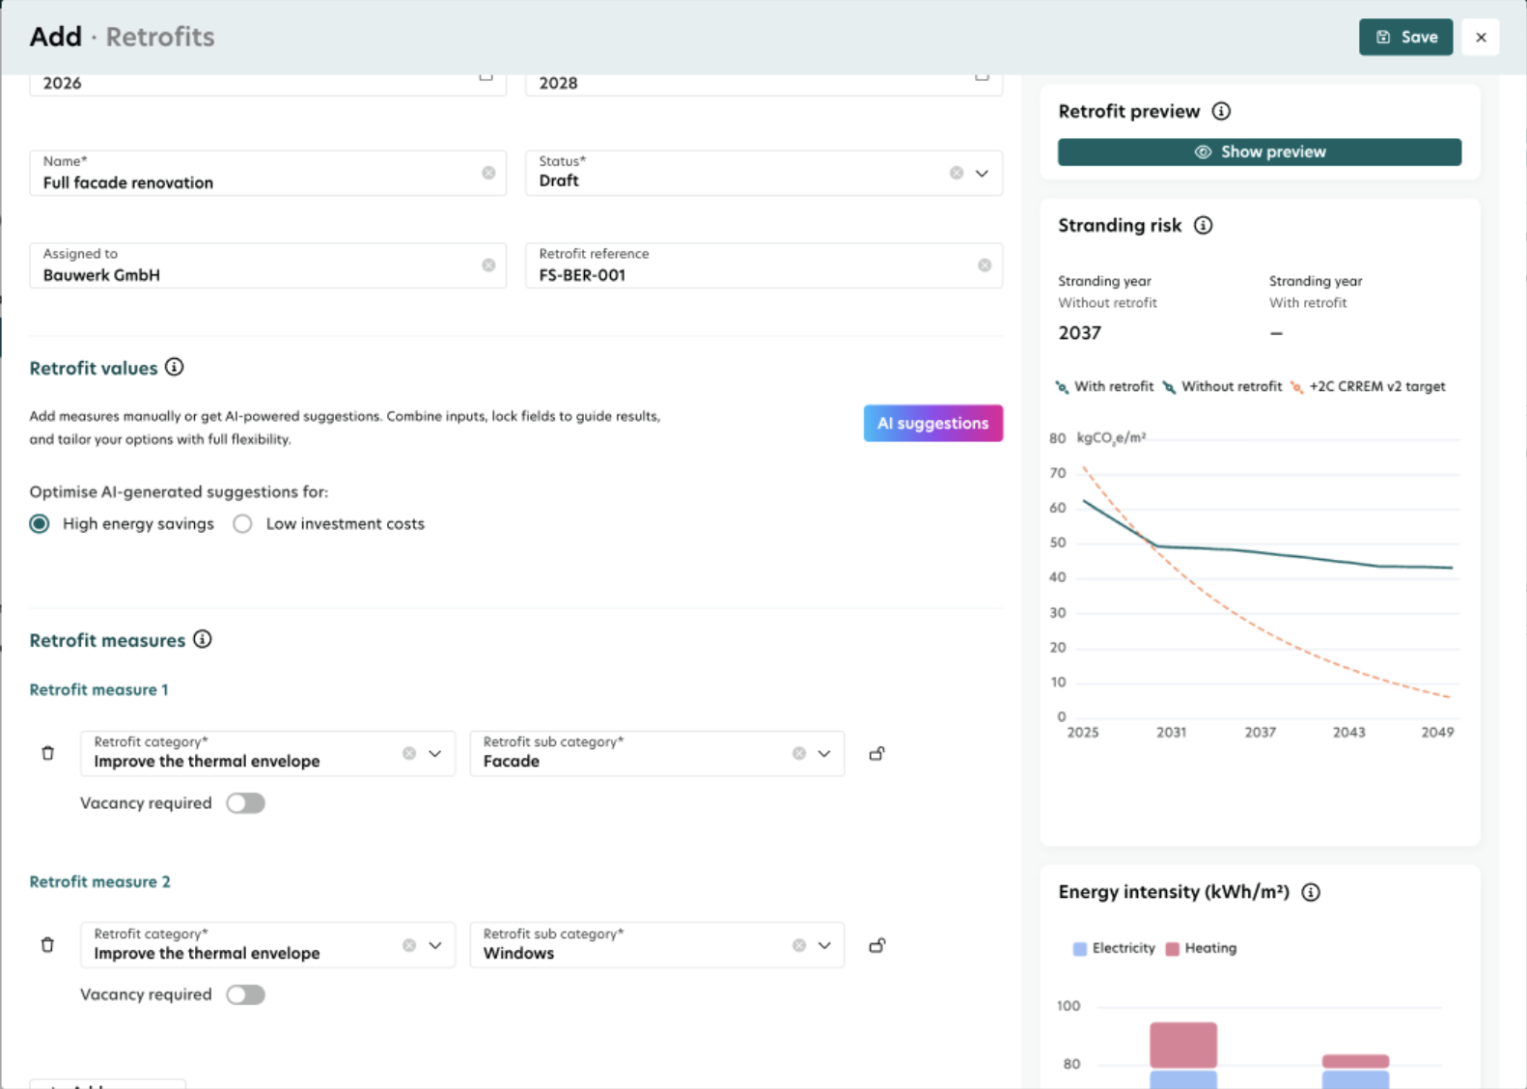
Task: Toggle Vacancy required for measure 2
Action: coord(245,994)
